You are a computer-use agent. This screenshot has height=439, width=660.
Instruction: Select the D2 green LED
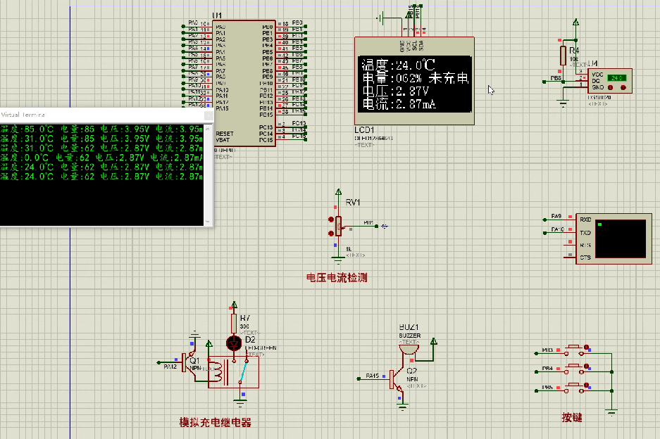(233, 343)
